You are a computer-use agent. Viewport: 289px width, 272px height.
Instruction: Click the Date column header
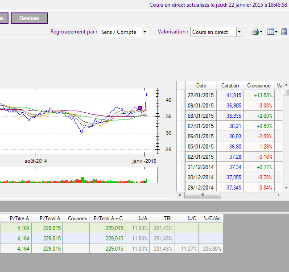201,85
